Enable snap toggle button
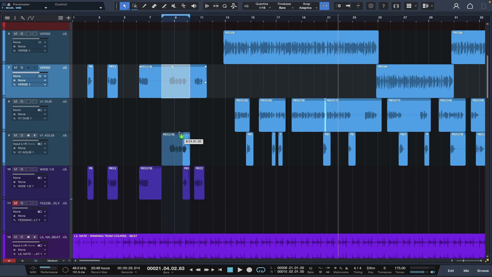492x277 pixels. (325, 6)
